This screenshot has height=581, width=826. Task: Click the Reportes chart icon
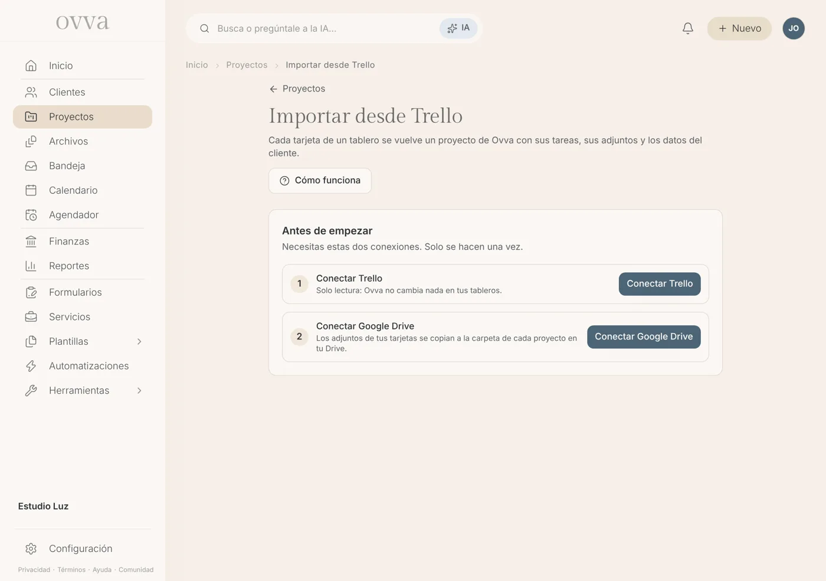coord(31,266)
